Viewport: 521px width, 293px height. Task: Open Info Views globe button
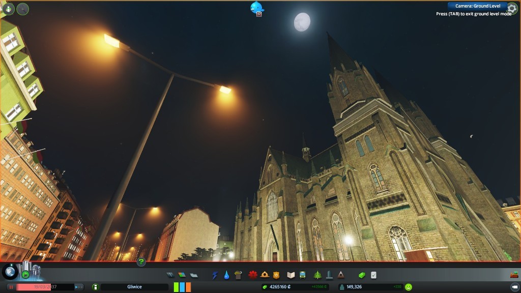10,272
